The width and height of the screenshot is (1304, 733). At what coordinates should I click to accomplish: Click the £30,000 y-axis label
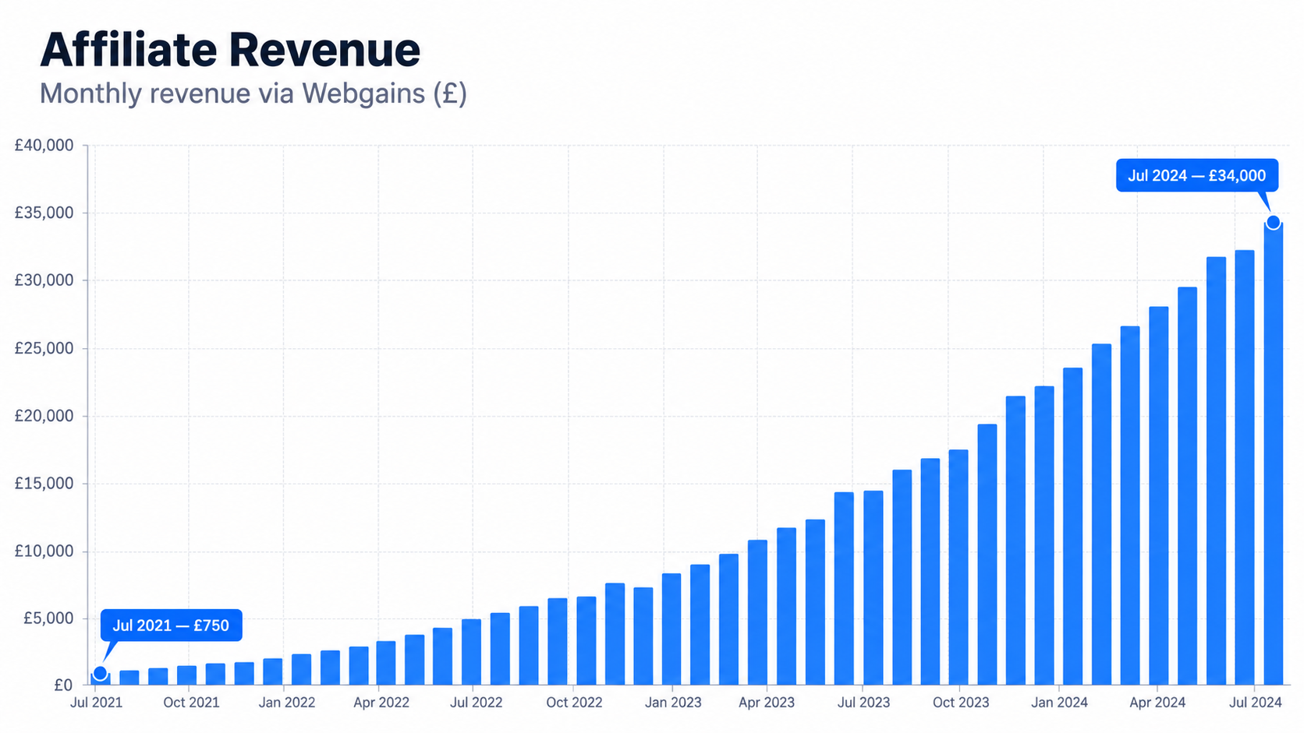tap(44, 280)
